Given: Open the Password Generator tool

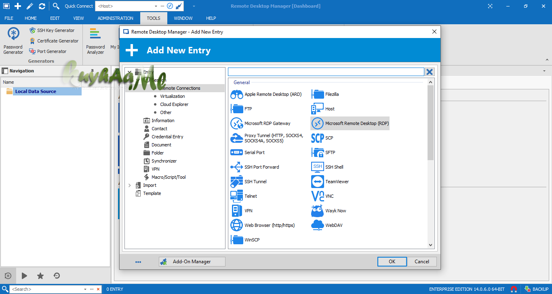Looking at the screenshot, I should point(13,41).
